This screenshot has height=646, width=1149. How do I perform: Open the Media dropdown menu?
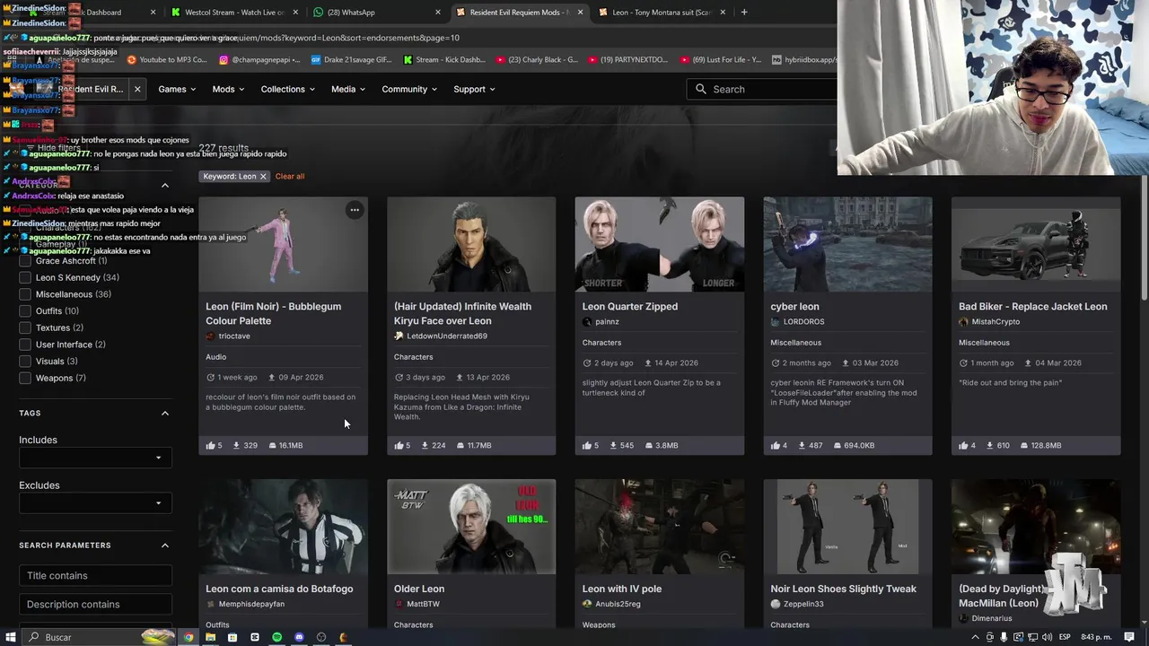tap(347, 89)
